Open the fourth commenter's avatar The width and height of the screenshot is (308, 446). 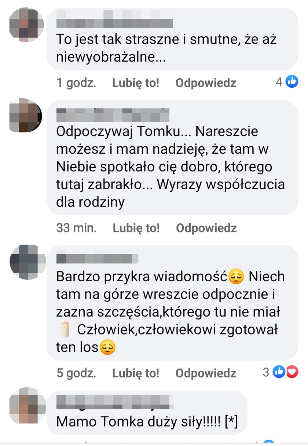(27, 406)
